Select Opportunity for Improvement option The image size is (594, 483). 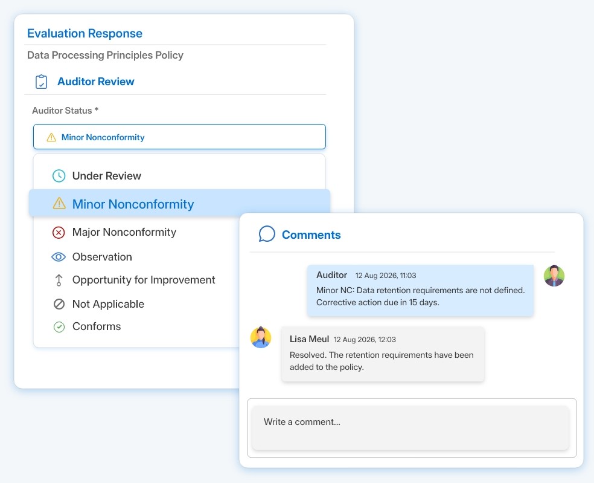[144, 280]
